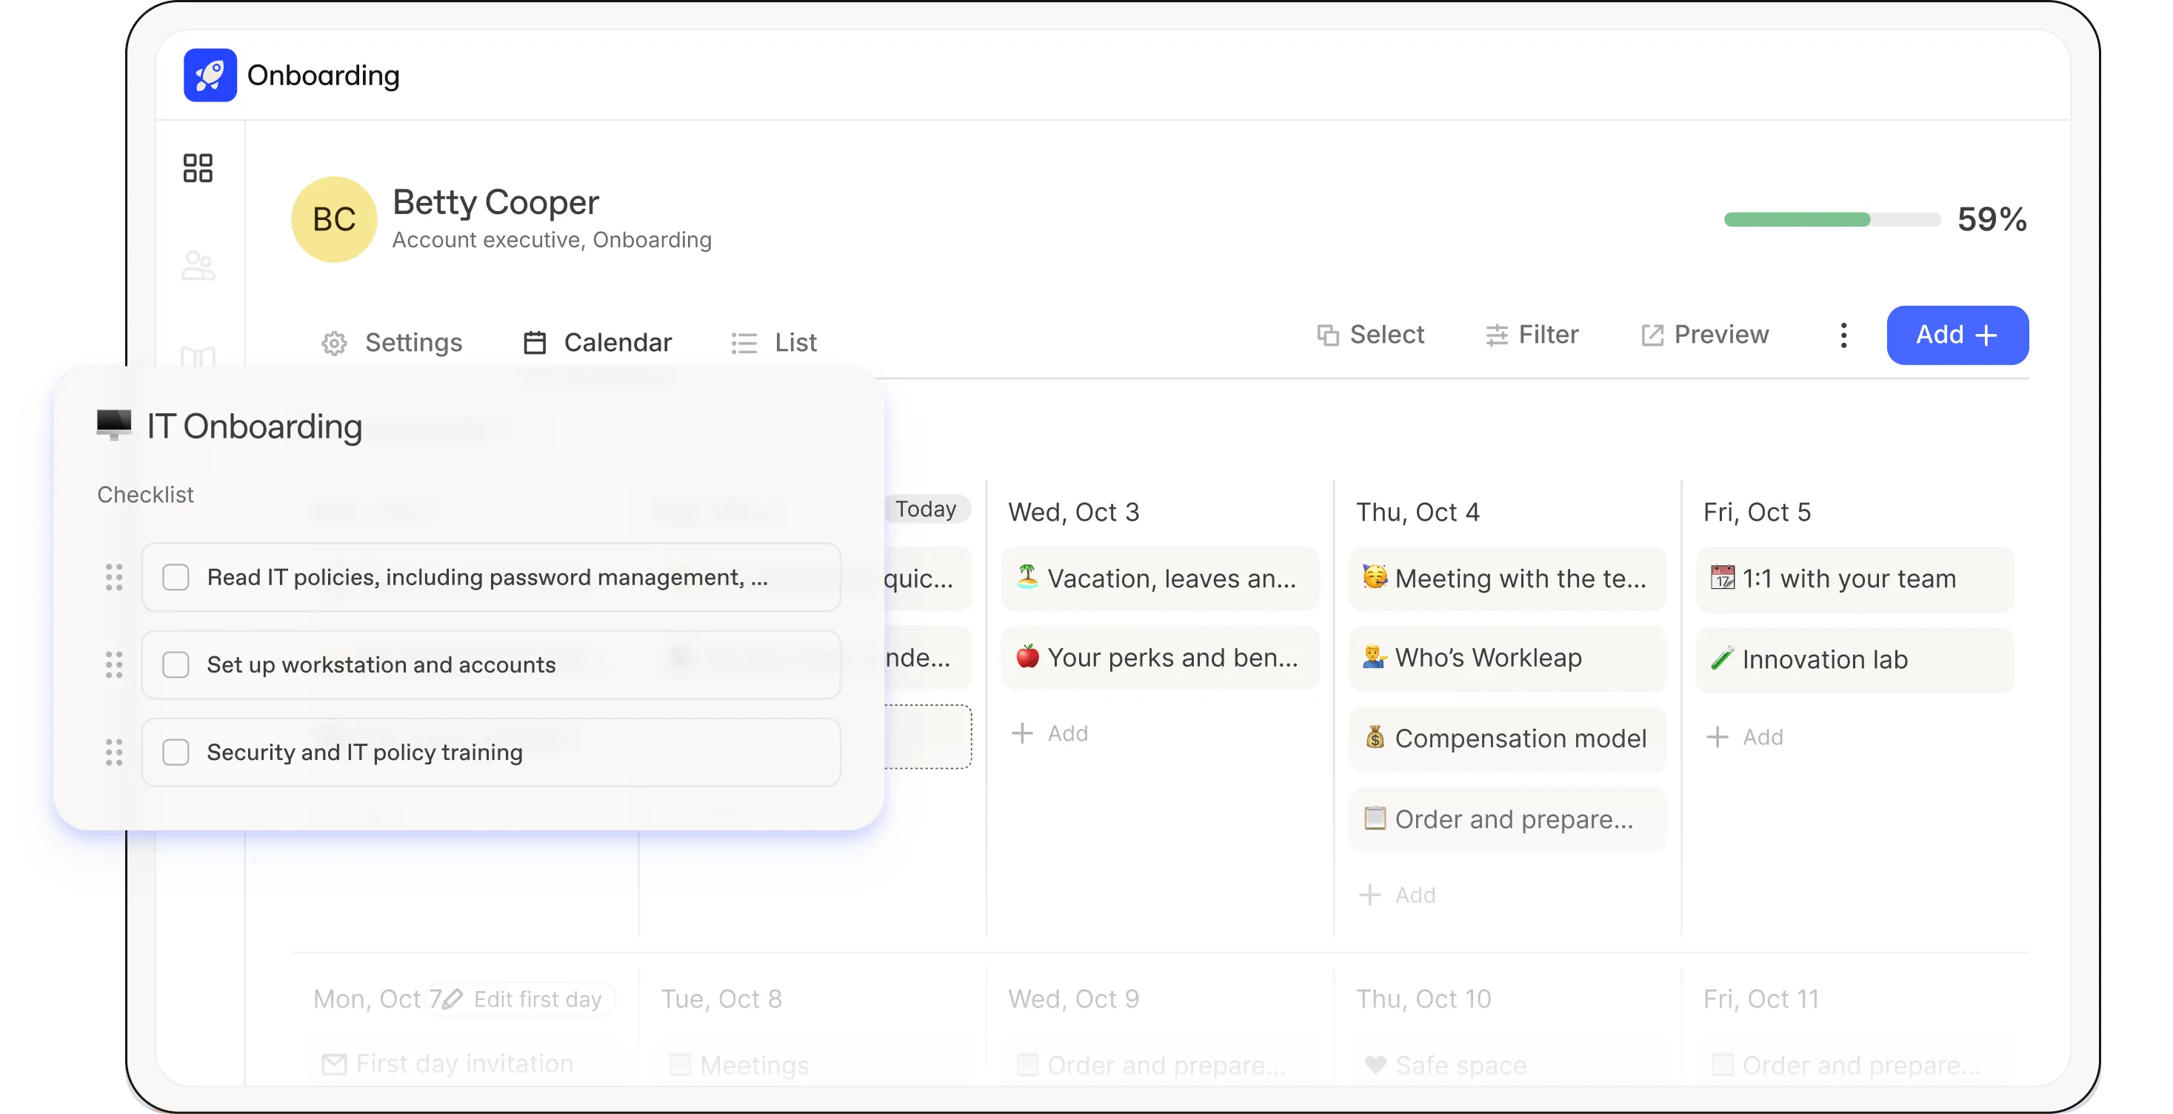Click Account executive, Onboarding subtitle

[x=552, y=240]
